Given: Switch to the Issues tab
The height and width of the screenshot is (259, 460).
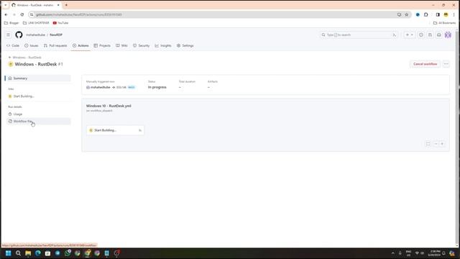Looking at the screenshot, I should 32,45.
